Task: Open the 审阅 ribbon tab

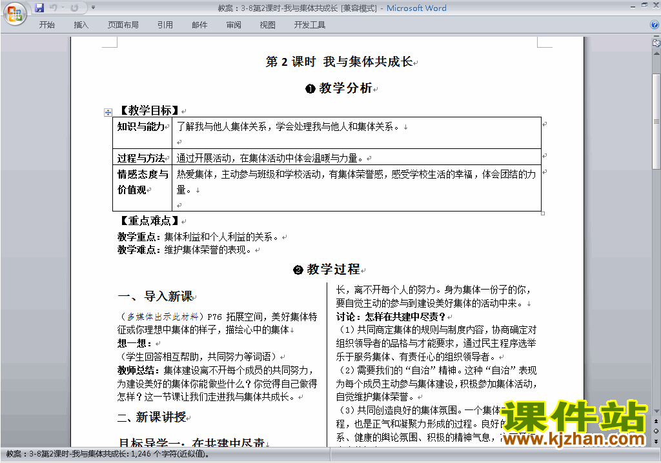Action: (x=234, y=25)
